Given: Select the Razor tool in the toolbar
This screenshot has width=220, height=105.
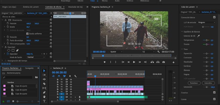Looking at the screenshot, I should (x=44, y=84).
